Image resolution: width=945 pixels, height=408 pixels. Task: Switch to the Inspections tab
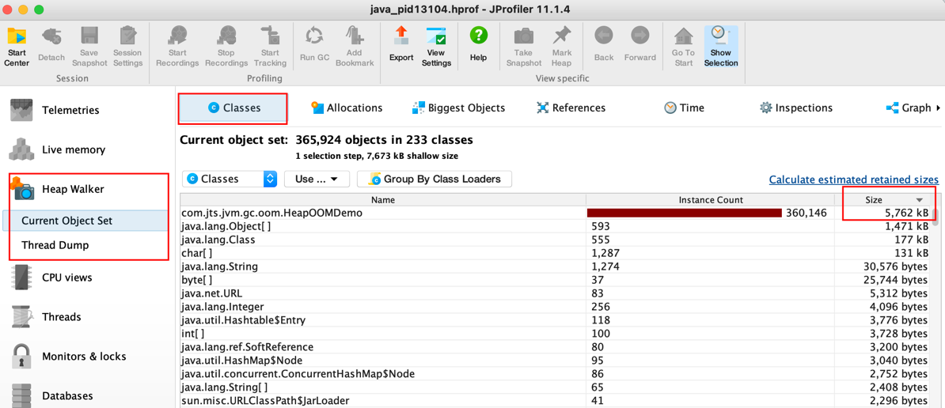pos(796,108)
